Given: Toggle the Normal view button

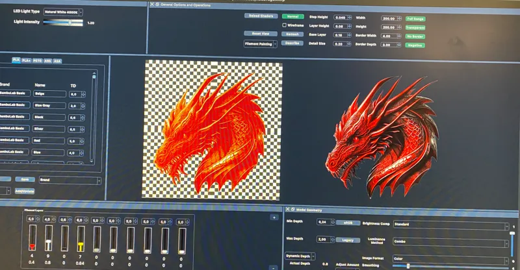Looking at the screenshot, I should pos(293,16).
